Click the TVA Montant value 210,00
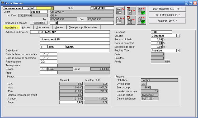The image size is (198, 118). (x=71, y=91)
